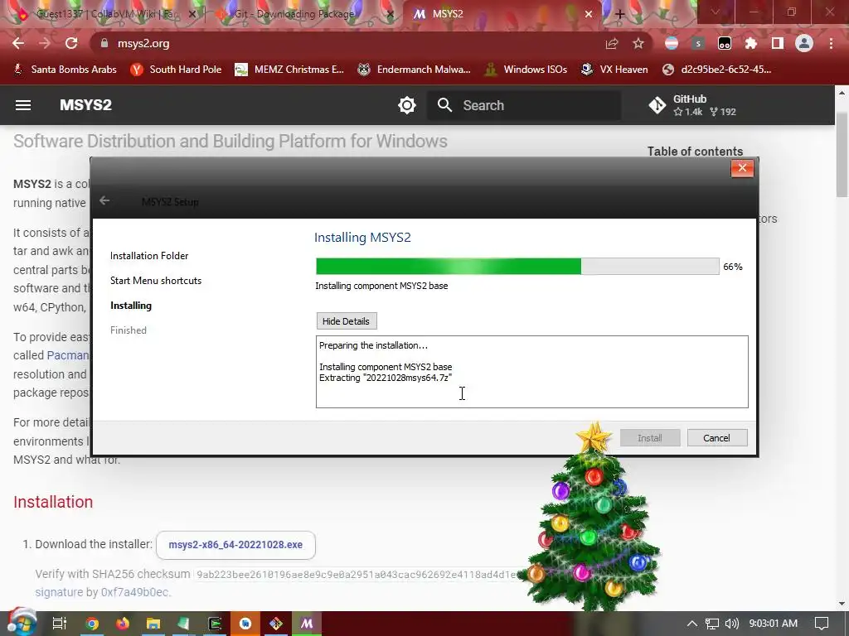
Task: Download msys2-x86_64-20221028.exe installer link
Action: pos(235,545)
